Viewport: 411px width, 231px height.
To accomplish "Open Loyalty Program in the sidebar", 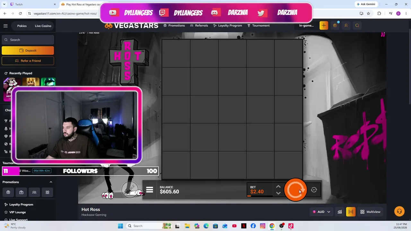I will pos(21,204).
